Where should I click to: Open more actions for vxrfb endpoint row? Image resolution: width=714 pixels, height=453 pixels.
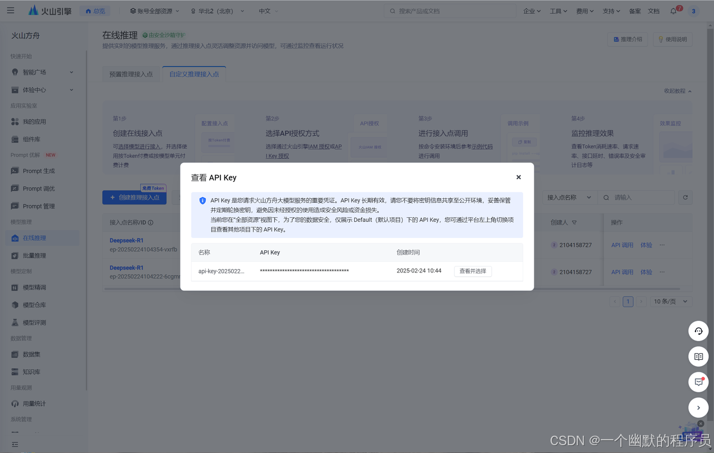click(662, 245)
